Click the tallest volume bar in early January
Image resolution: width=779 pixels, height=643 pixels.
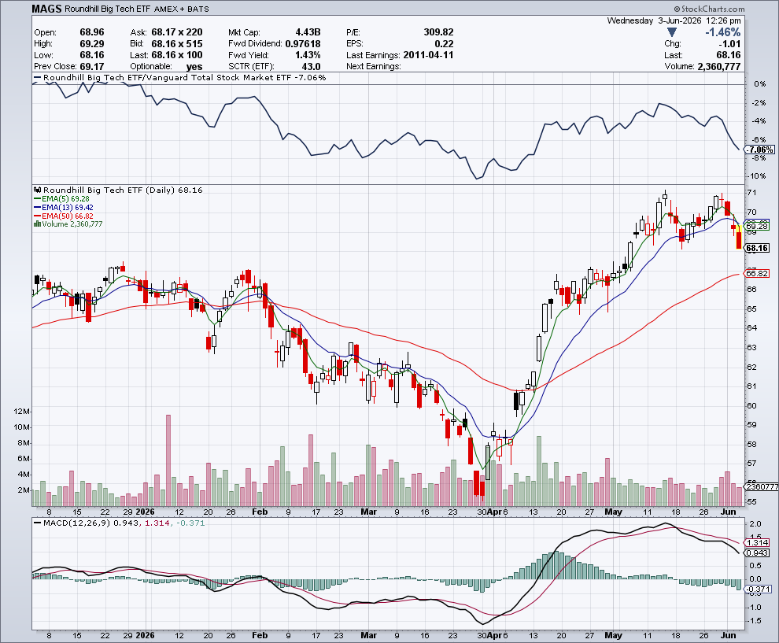(168, 460)
